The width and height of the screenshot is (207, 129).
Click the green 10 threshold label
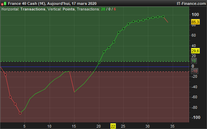[x=194, y=61]
